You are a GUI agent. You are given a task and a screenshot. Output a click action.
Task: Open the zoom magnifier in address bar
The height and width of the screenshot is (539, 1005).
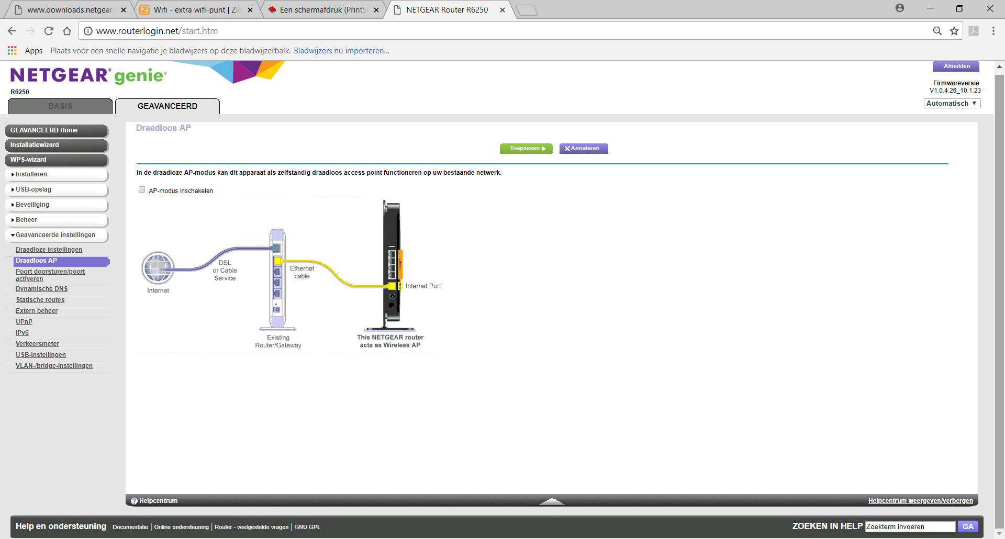(937, 31)
